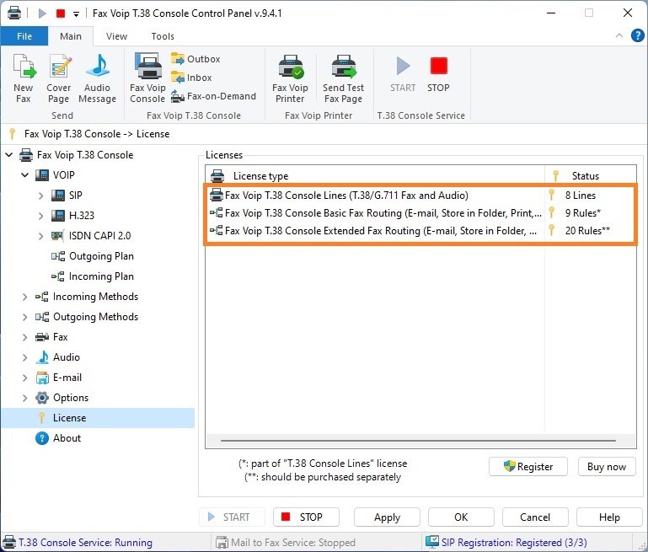This screenshot has height=552, width=648.
Task: Click the Register button
Action: tap(528, 467)
